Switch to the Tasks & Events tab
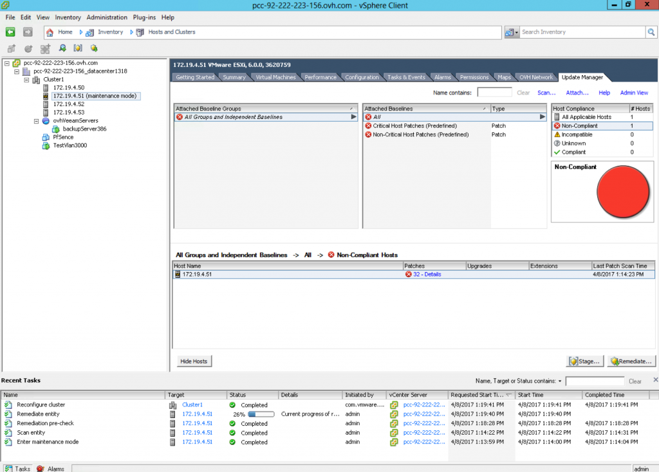Viewport: 659px width, 472px height. (406, 77)
